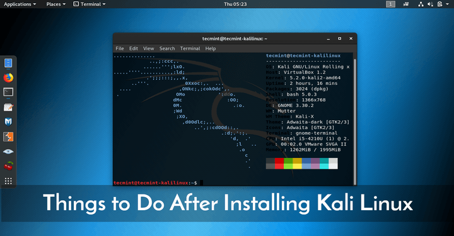Click the "bash 5.0.3" shell line
Viewport: 454px width, 236px height.
pyautogui.click(x=291, y=94)
